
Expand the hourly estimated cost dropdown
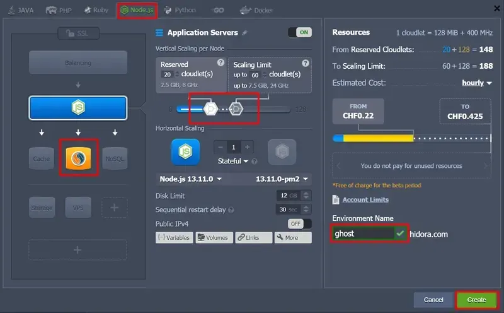476,83
